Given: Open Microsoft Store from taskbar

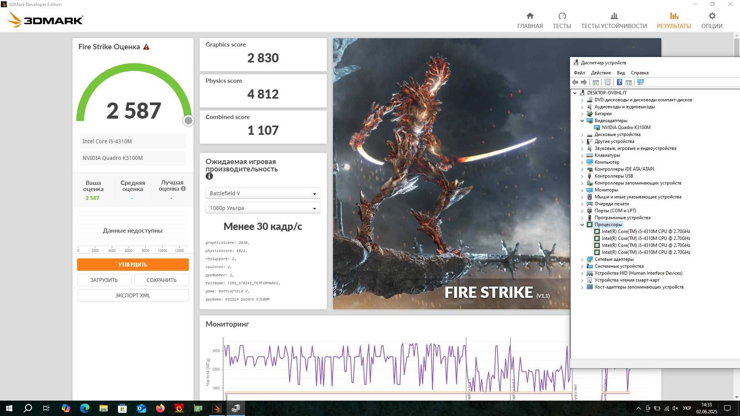Looking at the screenshot, I should point(122,408).
